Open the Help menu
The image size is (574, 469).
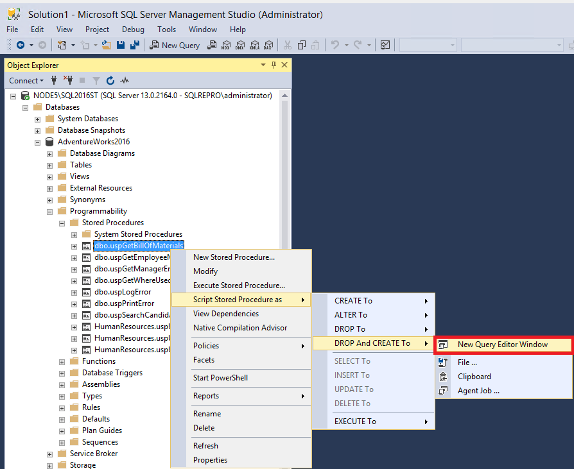click(x=238, y=30)
